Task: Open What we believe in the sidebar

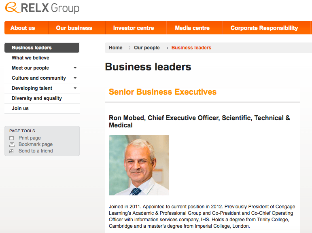Action: (30, 58)
